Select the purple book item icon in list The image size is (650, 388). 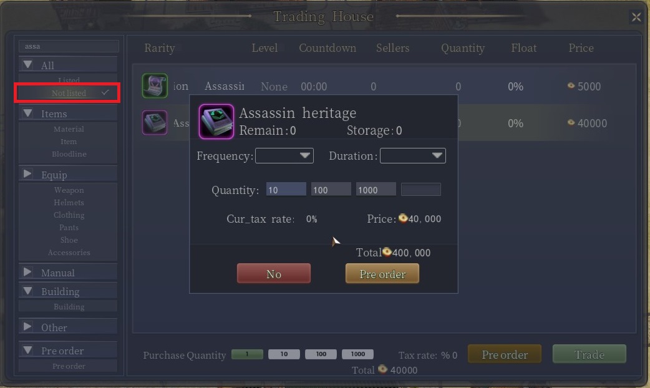tap(155, 123)
